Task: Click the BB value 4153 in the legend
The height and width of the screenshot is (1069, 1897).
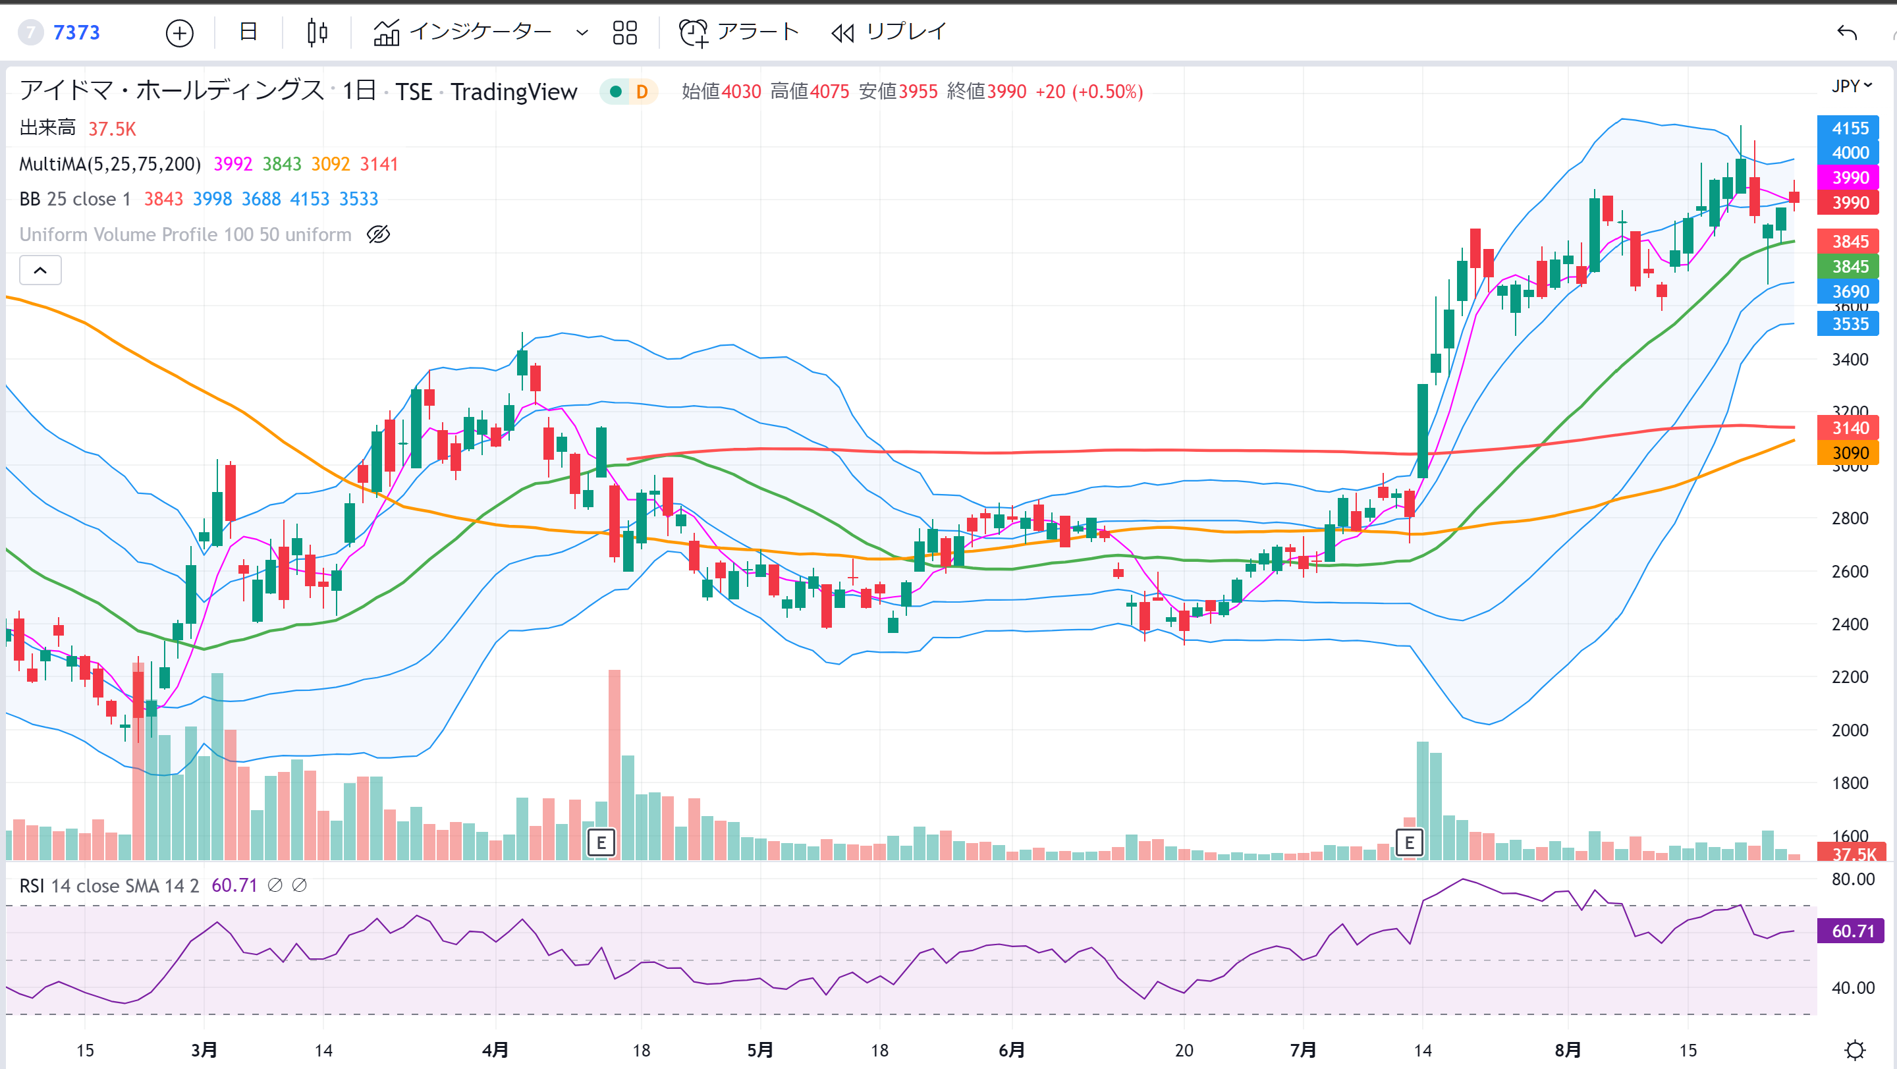Action: click(x=310, y=199)
